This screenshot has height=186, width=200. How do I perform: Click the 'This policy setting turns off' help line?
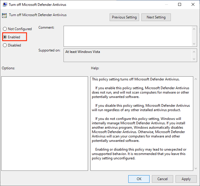point(136,79)
